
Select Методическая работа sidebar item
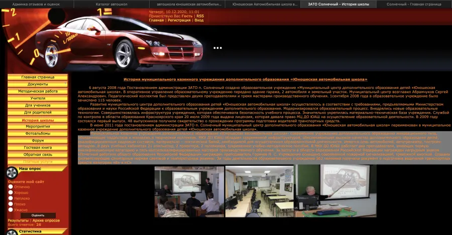tap(38, 91)
